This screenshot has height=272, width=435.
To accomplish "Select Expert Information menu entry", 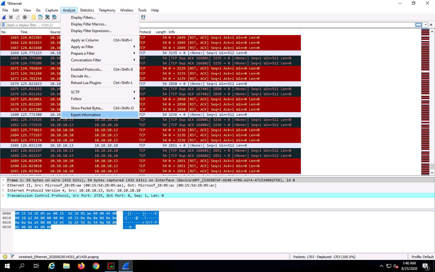I will pos(100,115).
